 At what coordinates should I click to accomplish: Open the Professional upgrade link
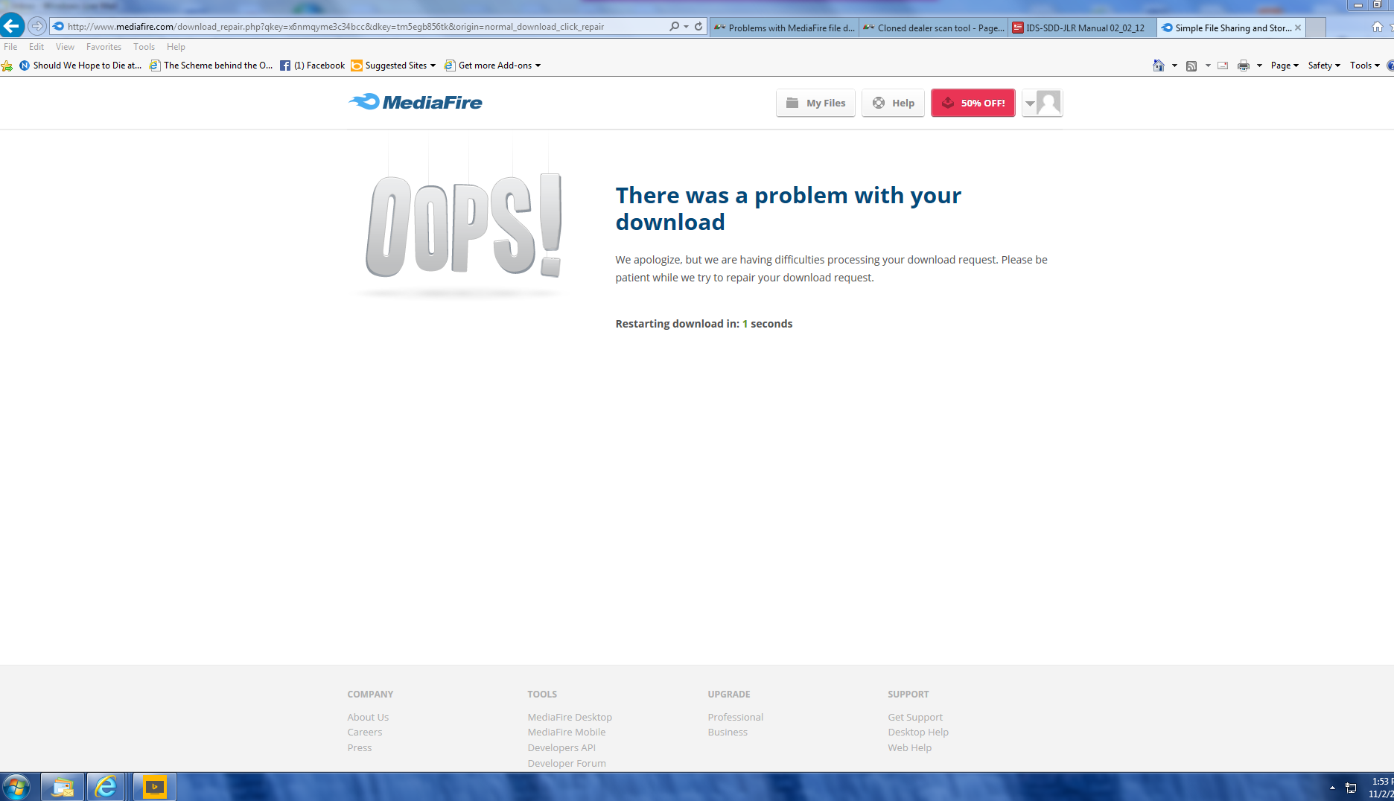tap(736, 717)
